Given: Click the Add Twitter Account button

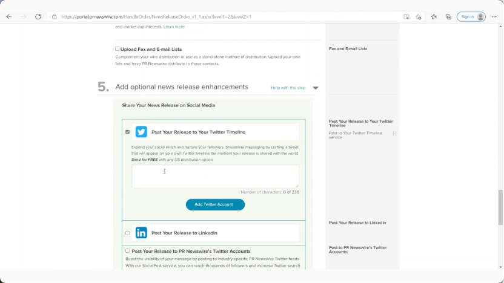Looking at the screenshot, I should 215,204.
